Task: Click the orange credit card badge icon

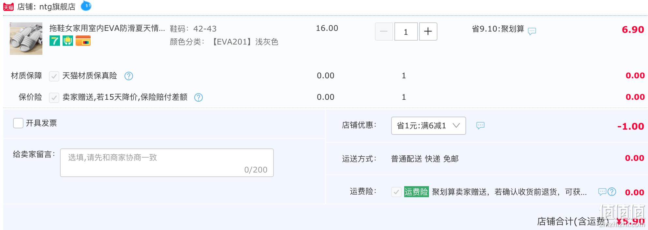Action: tap(83, 41)
